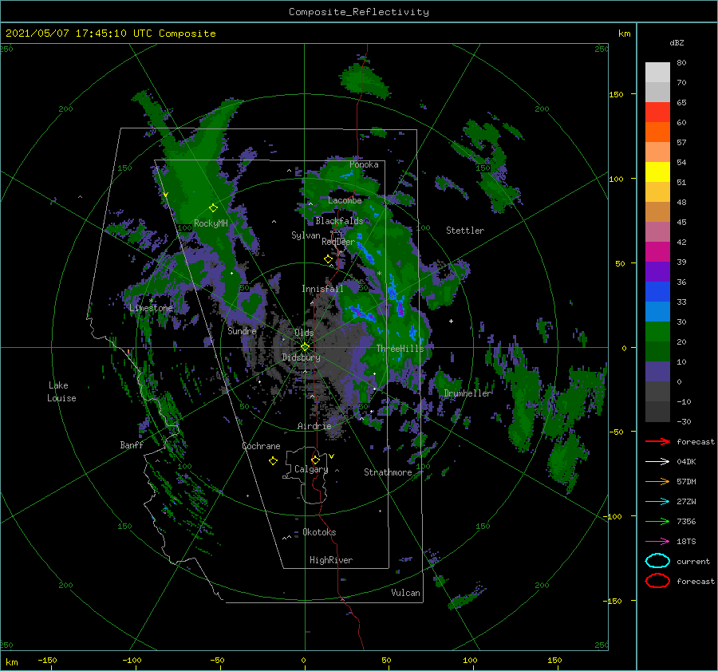Click the Lake Louise label
This screenshot has height=671, width=718.
(61, 392)
